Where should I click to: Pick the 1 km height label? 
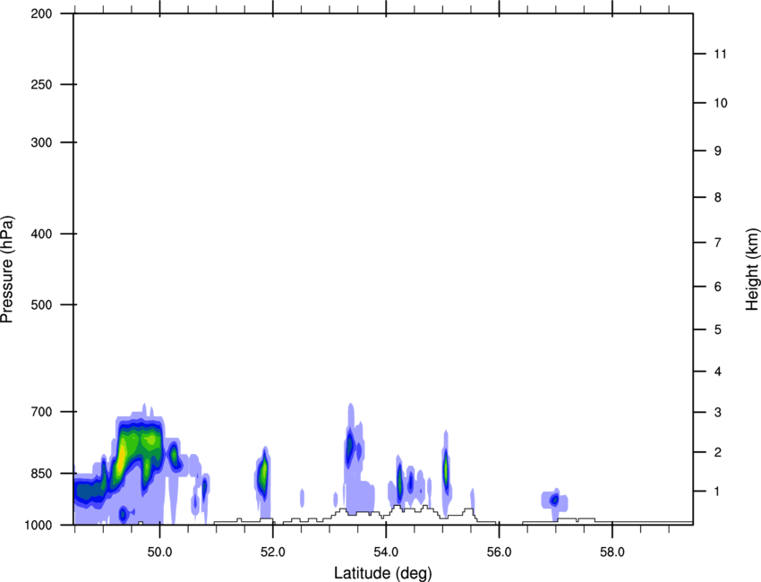click(718, 492)
